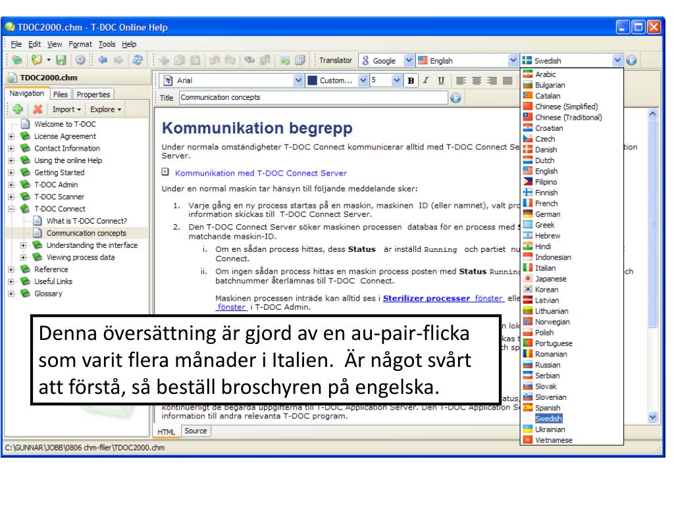Viewport: 674px width, 505px height.
Task: Open the font size dropdown showing 5
Action: click(x=397, y=80)
